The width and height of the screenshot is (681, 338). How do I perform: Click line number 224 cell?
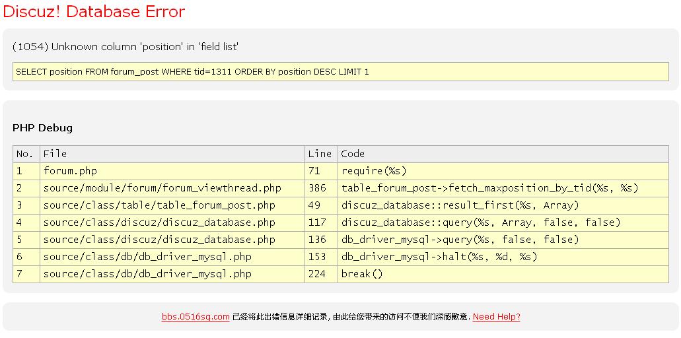317,274
